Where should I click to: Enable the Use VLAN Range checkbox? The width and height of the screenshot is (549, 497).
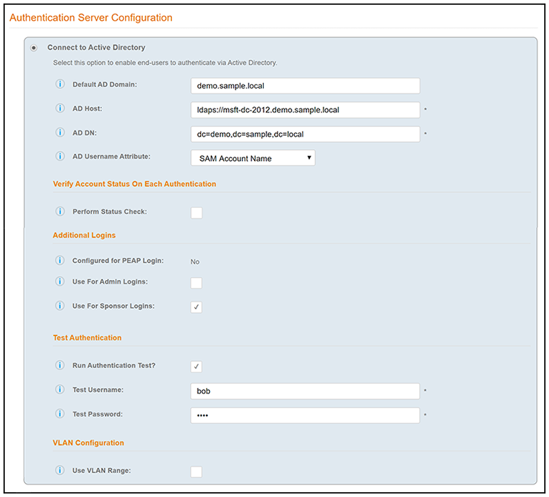click(196, 471)
